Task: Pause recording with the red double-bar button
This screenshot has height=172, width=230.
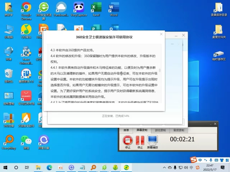Action: pyautogui.click(x=140, y=140)
